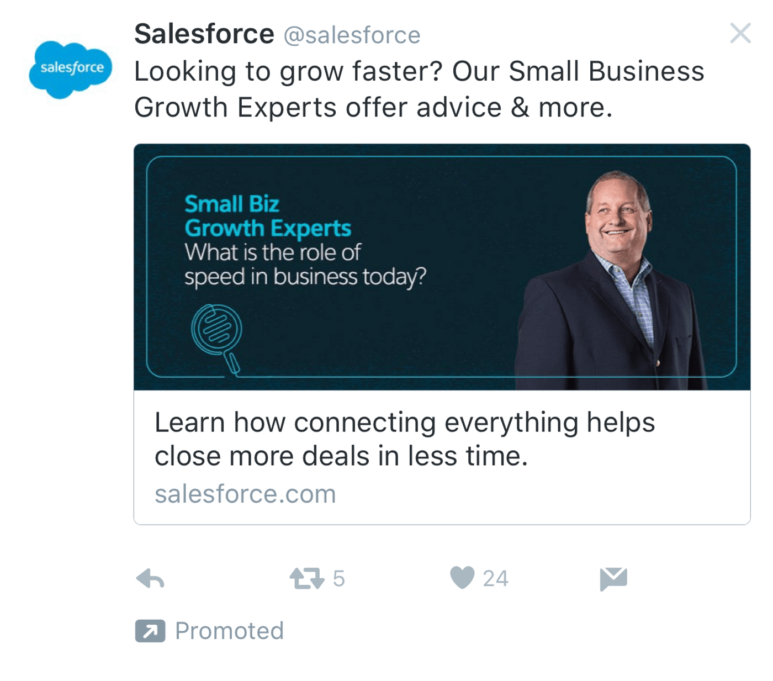Click the retweet count 5
Screen dimensions: 773x681
pos(338,579)
